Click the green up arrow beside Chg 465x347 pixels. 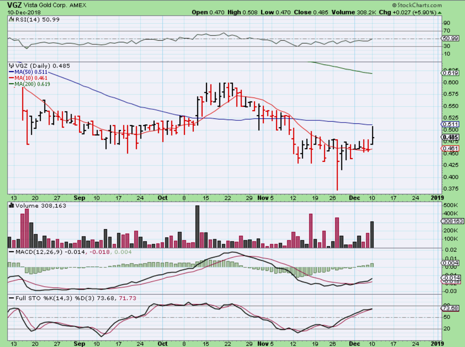[x=440, y=13]
